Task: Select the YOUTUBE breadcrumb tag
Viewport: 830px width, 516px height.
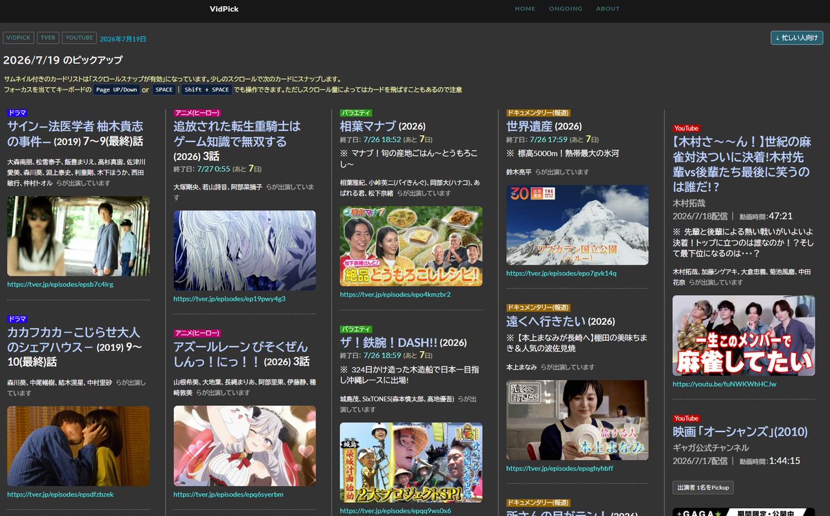Action: [x=80, y=37]
